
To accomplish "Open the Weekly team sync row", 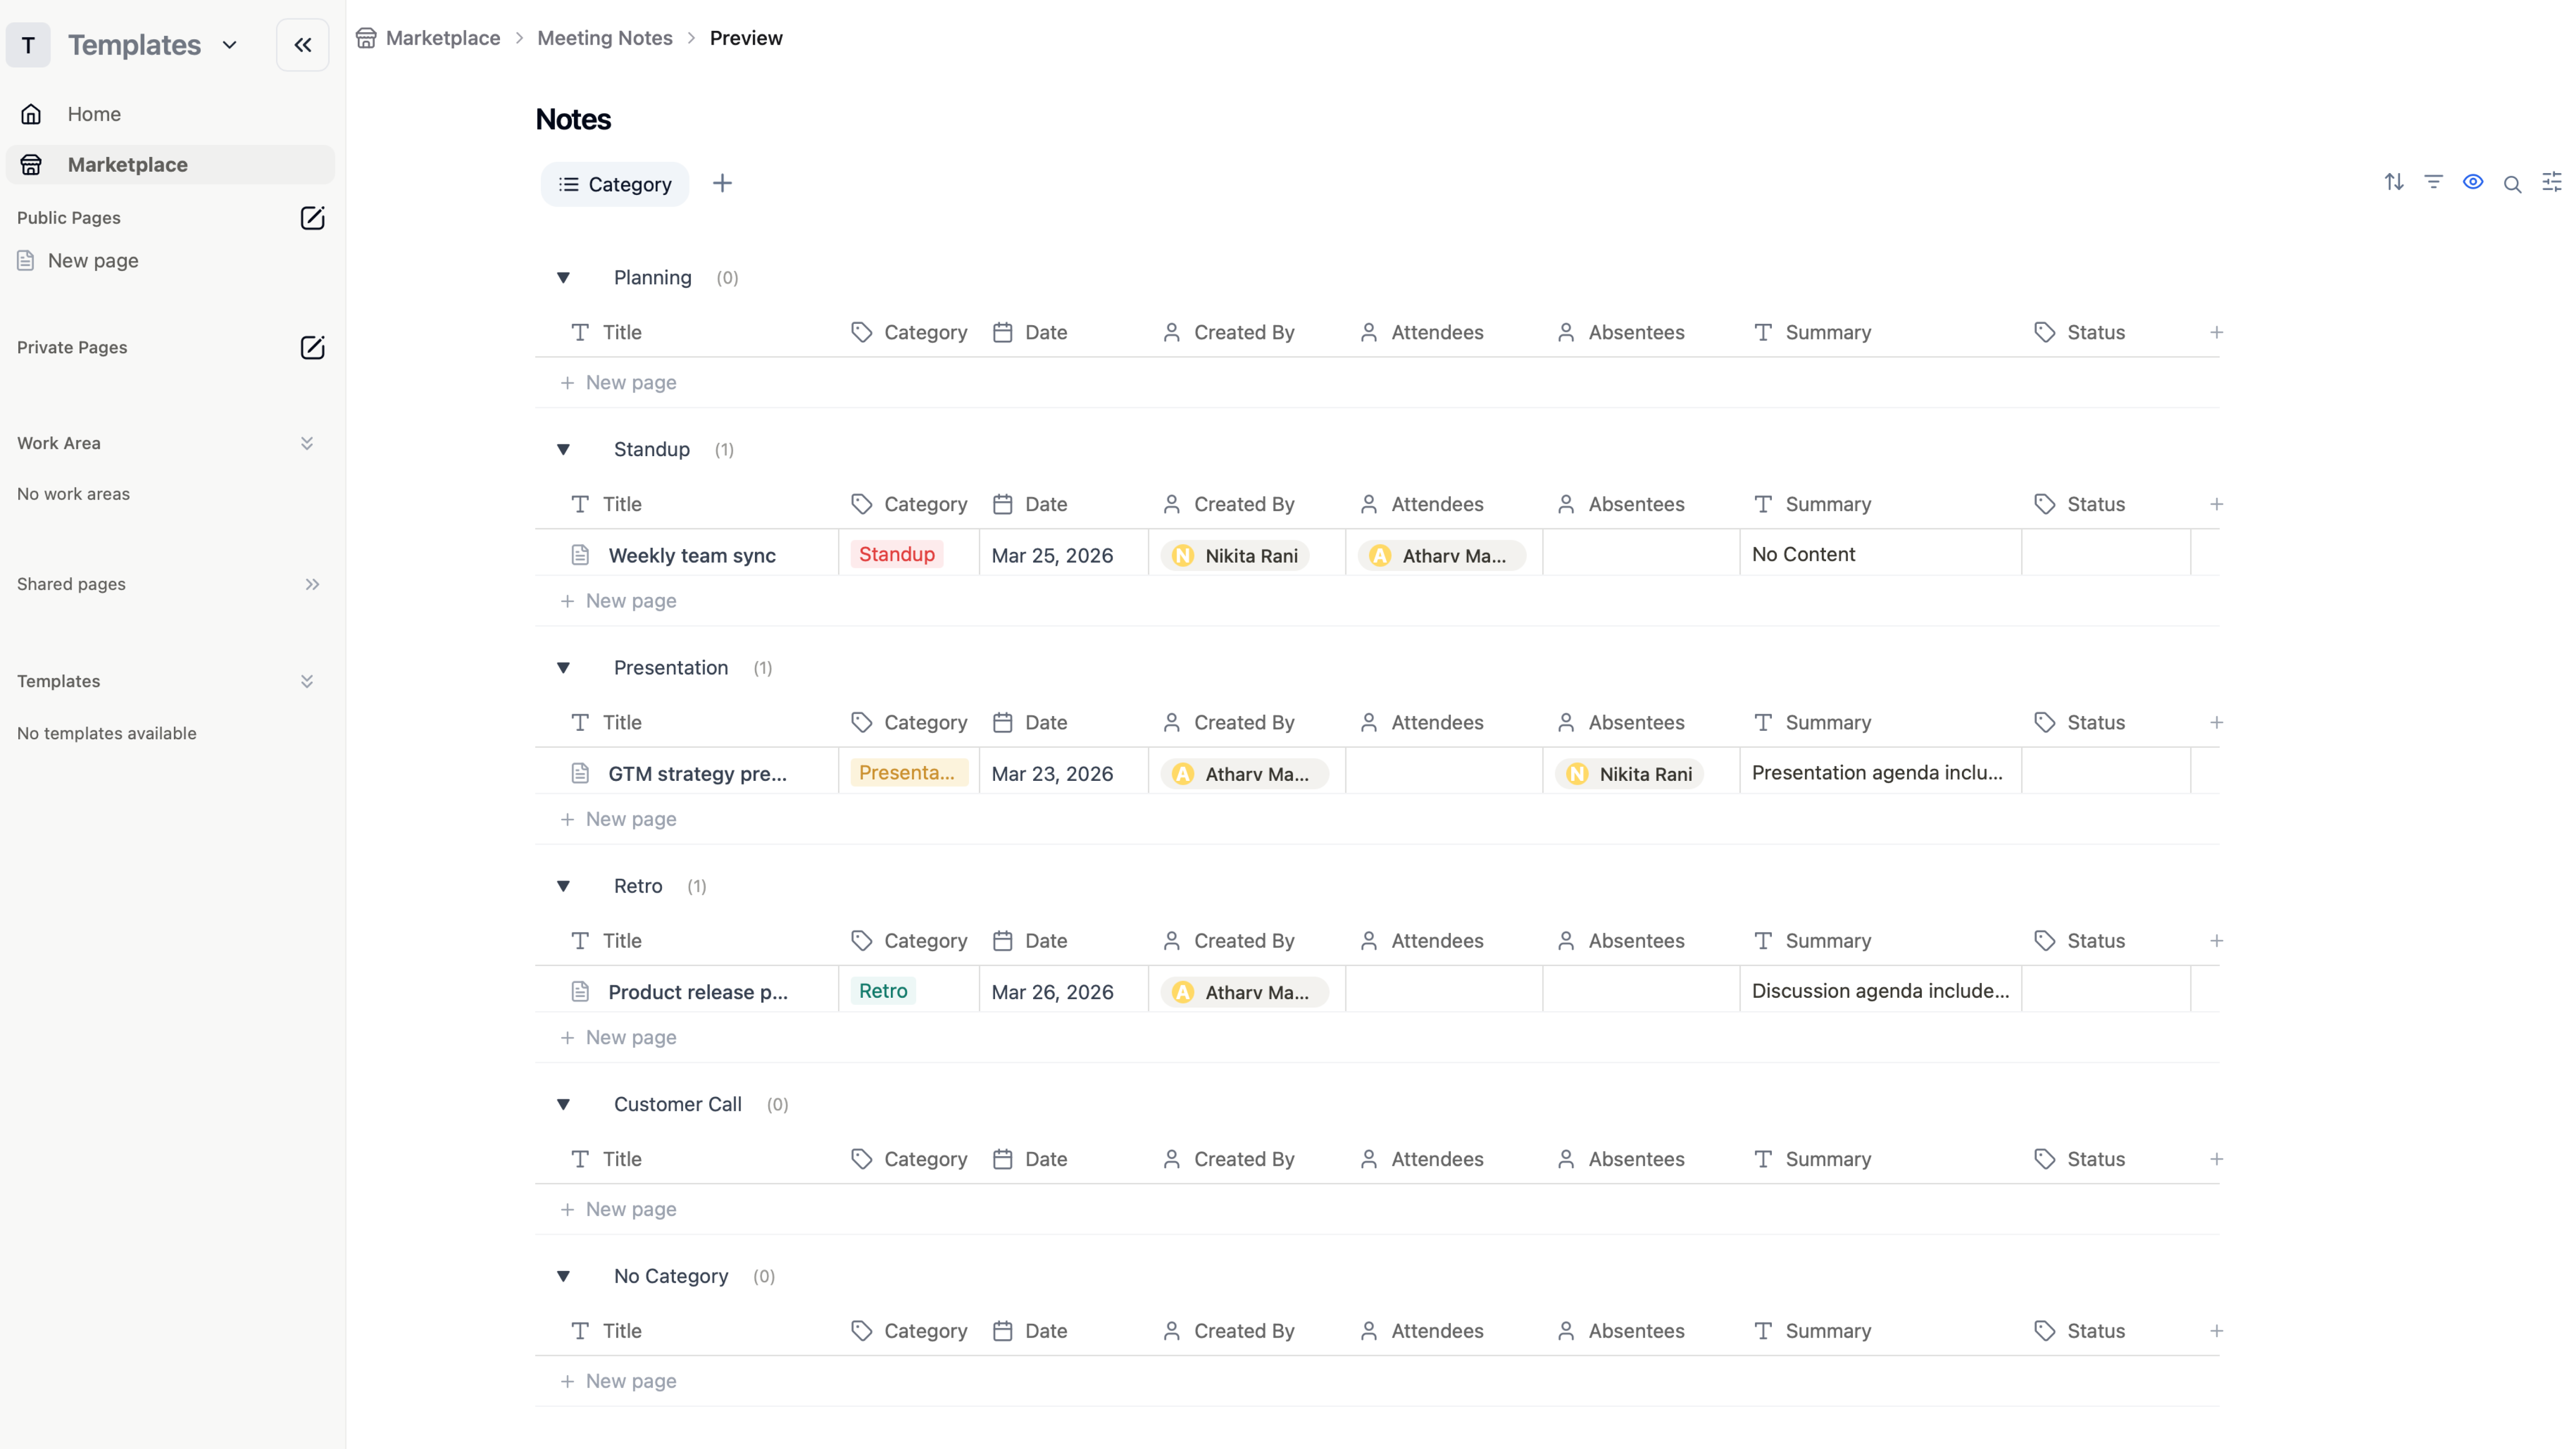I will coord(691,556).
